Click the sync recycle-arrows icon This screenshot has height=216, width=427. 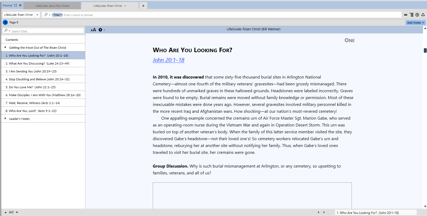pos(423,15)
